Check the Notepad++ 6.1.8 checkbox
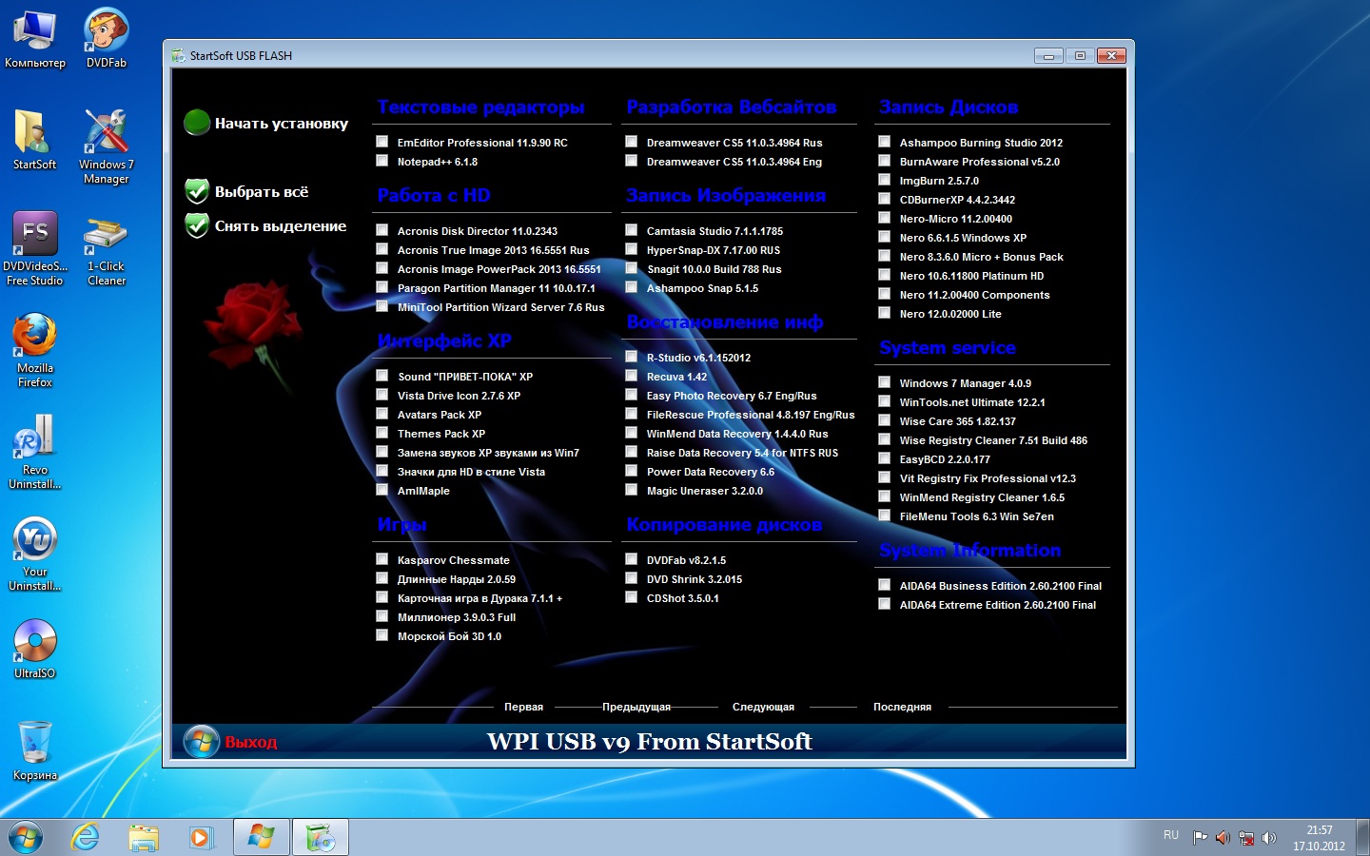1370x856 pixels. point(382,161)
